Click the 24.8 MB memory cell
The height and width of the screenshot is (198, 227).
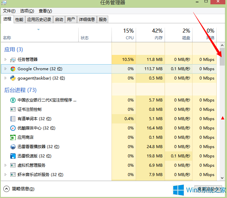150,147
